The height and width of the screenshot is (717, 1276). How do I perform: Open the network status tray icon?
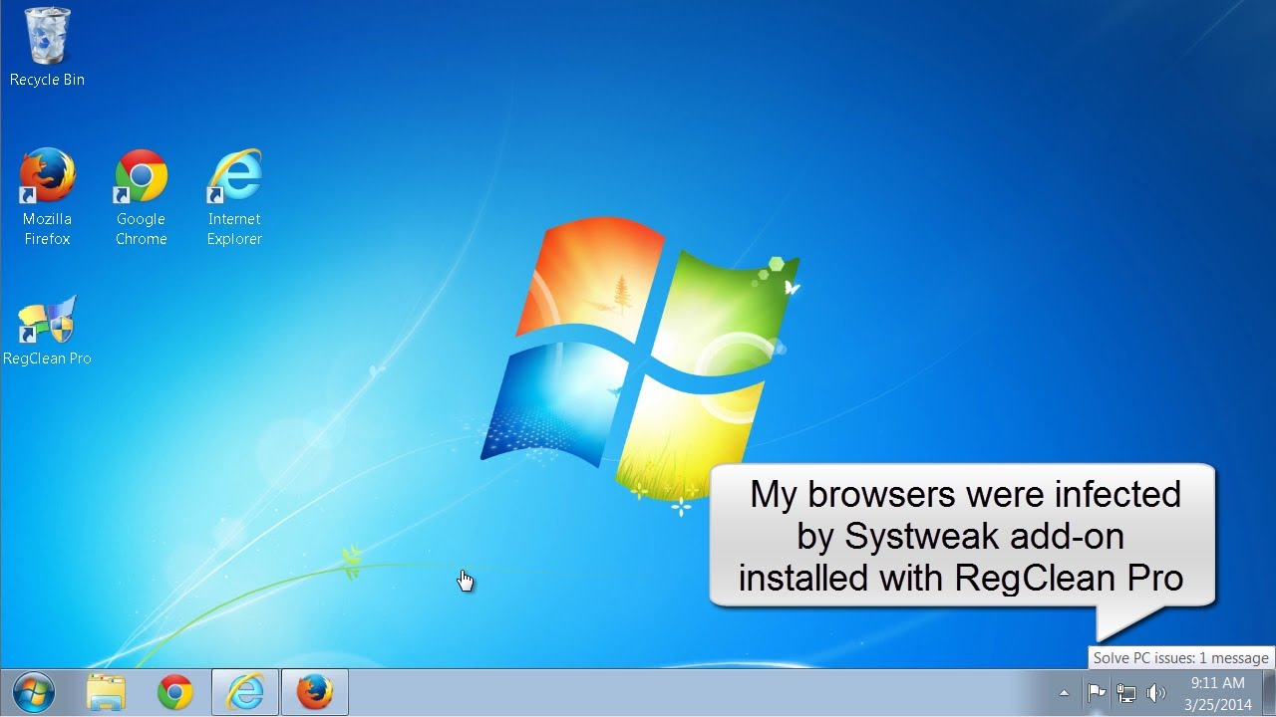tap(1126, 692)
